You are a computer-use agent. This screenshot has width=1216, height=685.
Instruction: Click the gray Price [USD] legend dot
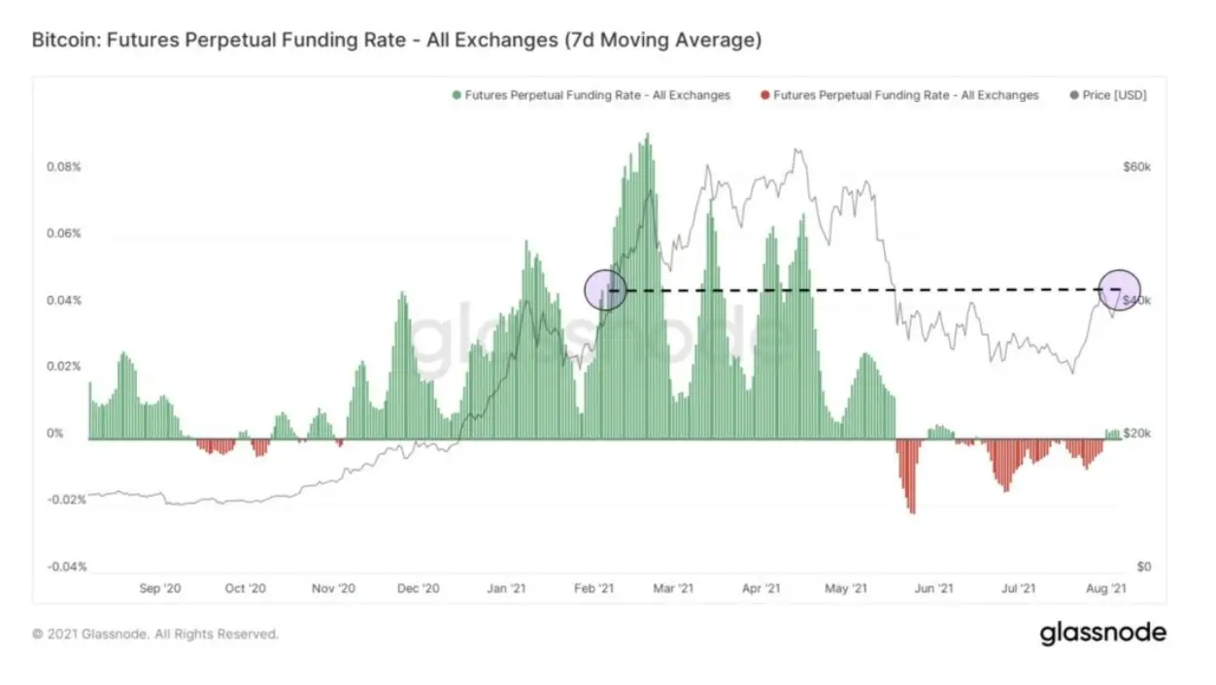[1073, 95]
